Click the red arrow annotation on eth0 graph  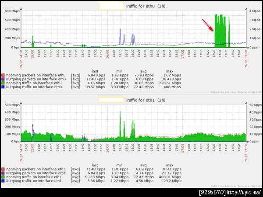(x=208, y=25)
